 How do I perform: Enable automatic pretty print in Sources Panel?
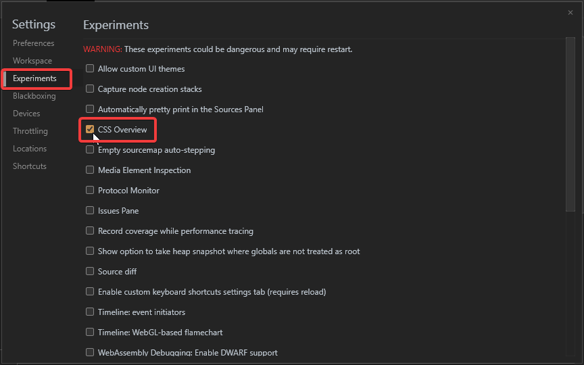[x=90, y=109]
